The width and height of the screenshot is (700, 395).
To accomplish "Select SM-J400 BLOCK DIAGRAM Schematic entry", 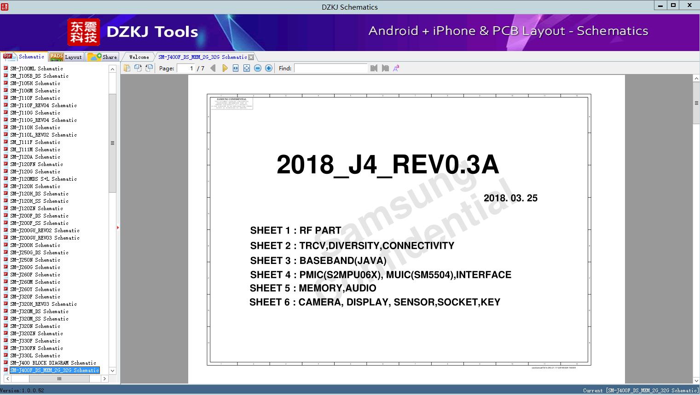I will (53, 363).
